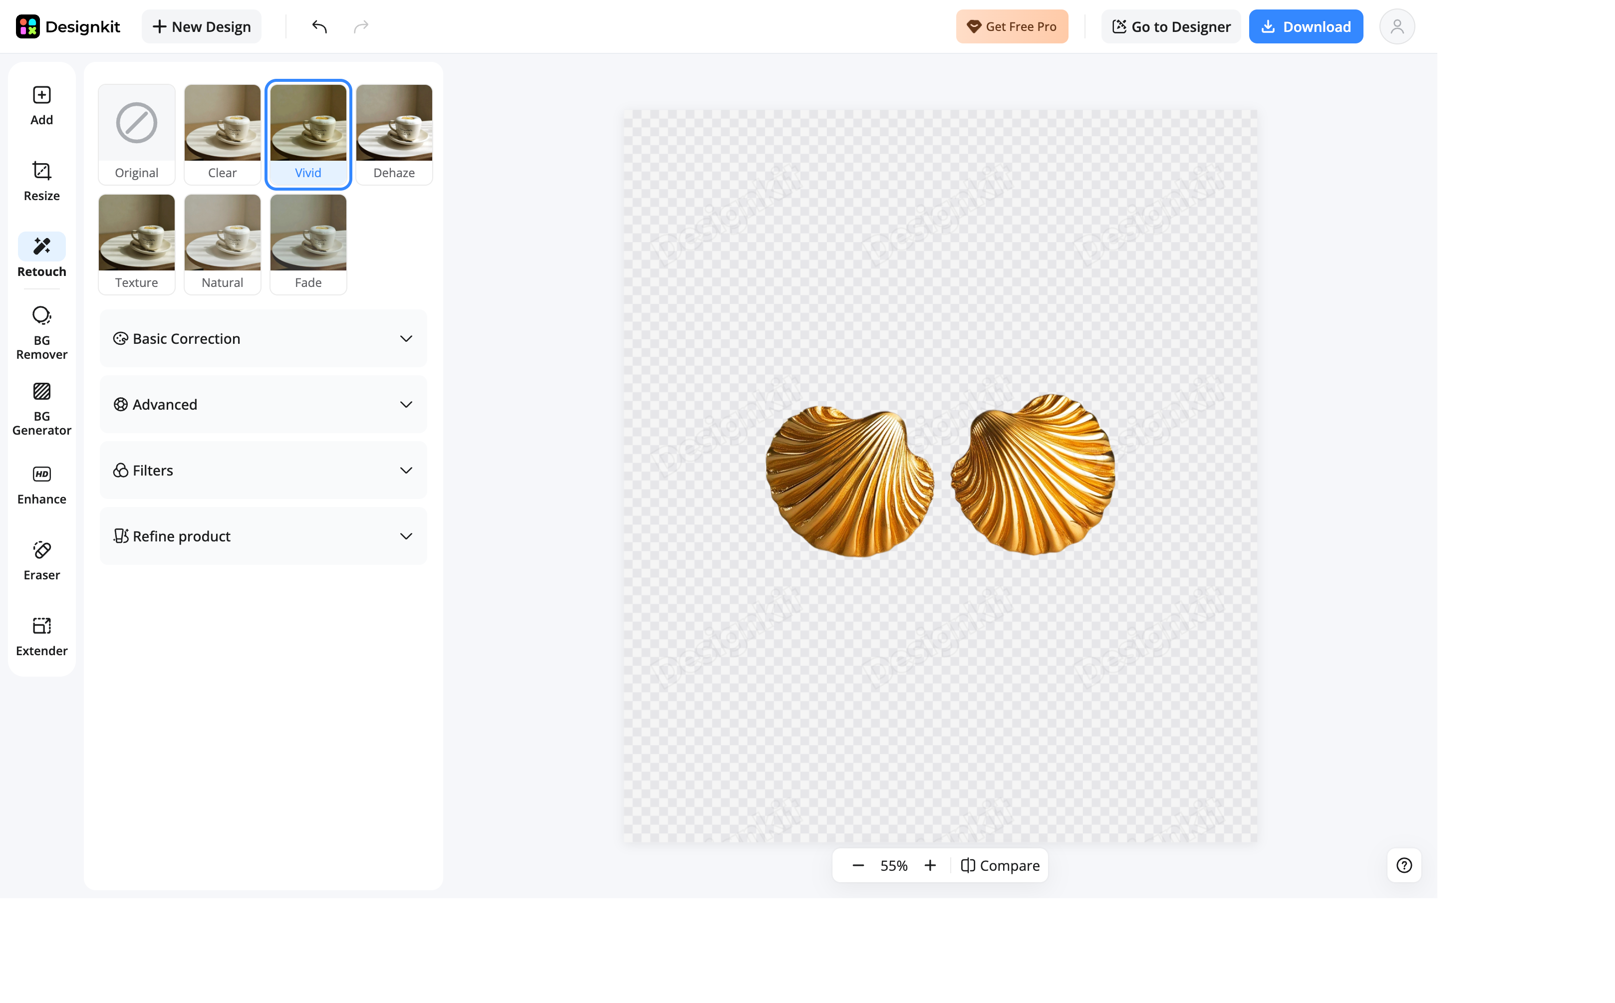Select the Eraser tool

42,561
